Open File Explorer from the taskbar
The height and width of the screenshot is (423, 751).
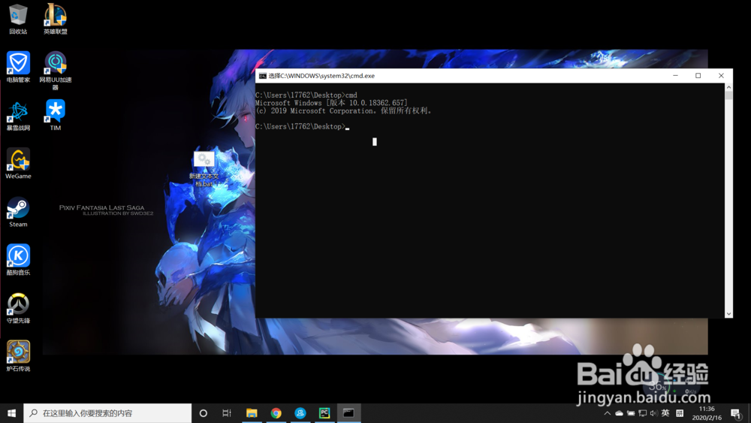coord(252,413)
